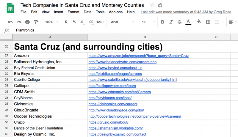238x137 pixels.
Task: Open the cell borders tool
Action: (208, 22)
